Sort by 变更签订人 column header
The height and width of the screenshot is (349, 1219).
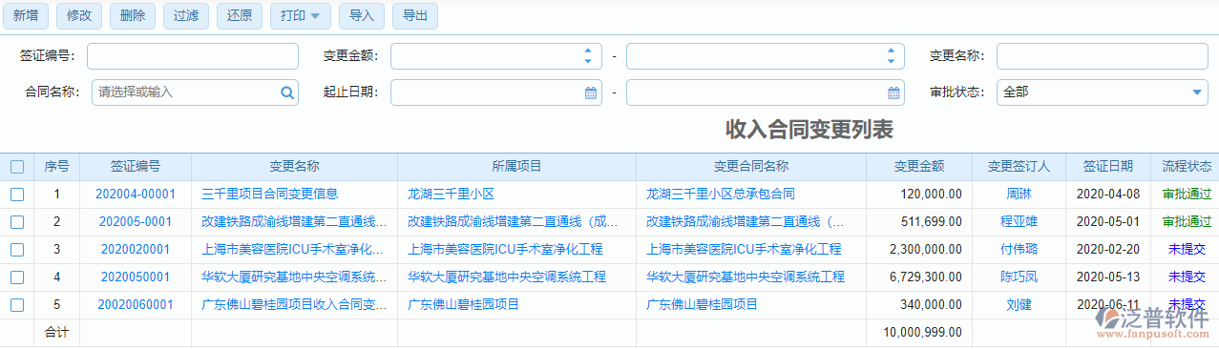tap(1019, 167)
